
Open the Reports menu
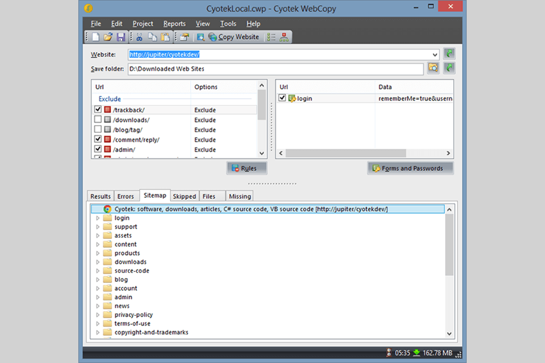[174, 24]
